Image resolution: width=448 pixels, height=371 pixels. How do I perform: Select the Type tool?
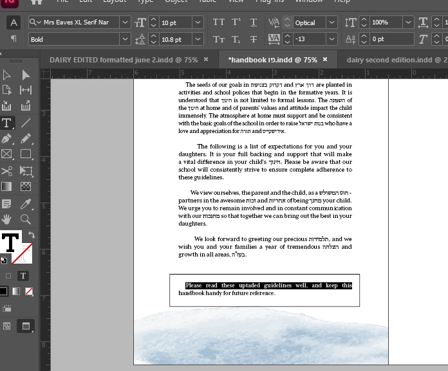[7, 123]
